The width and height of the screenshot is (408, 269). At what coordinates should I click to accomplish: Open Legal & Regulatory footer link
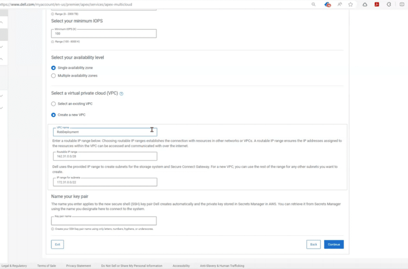pos(14,266)
